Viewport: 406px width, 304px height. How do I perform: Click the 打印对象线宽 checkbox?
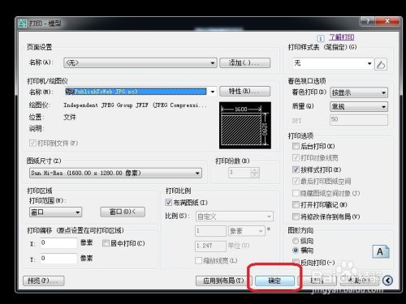(296, 157)
